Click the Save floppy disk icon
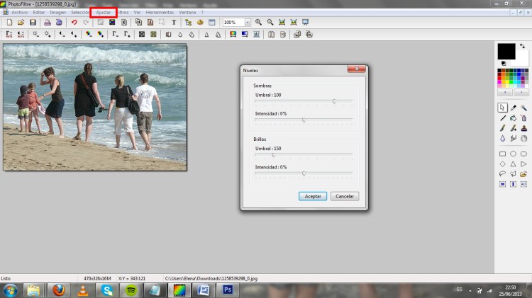The image size is (532, 298). 33,23
